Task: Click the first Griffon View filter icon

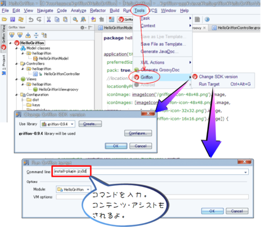Action: 12,35
